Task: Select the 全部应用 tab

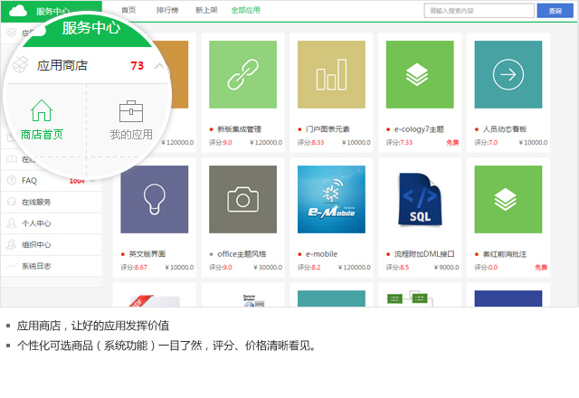Action: pyautogui.click(x=245, y=11)
